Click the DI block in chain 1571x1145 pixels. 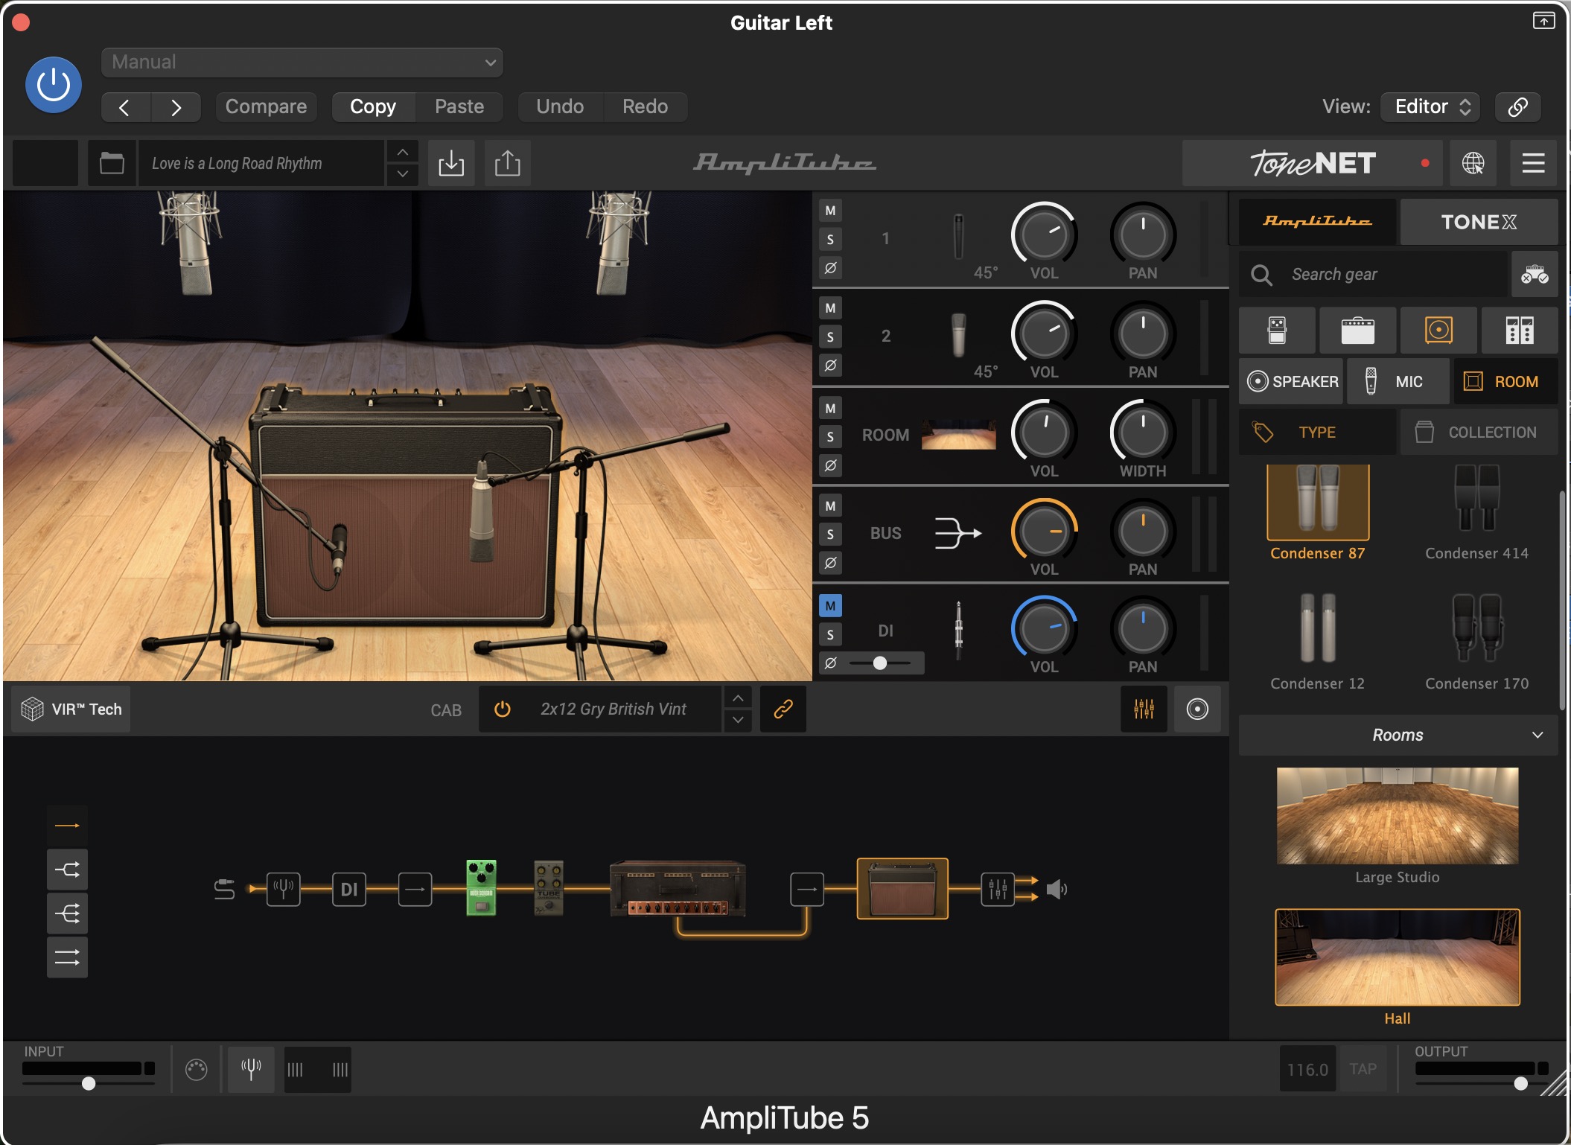click(349, 889)
